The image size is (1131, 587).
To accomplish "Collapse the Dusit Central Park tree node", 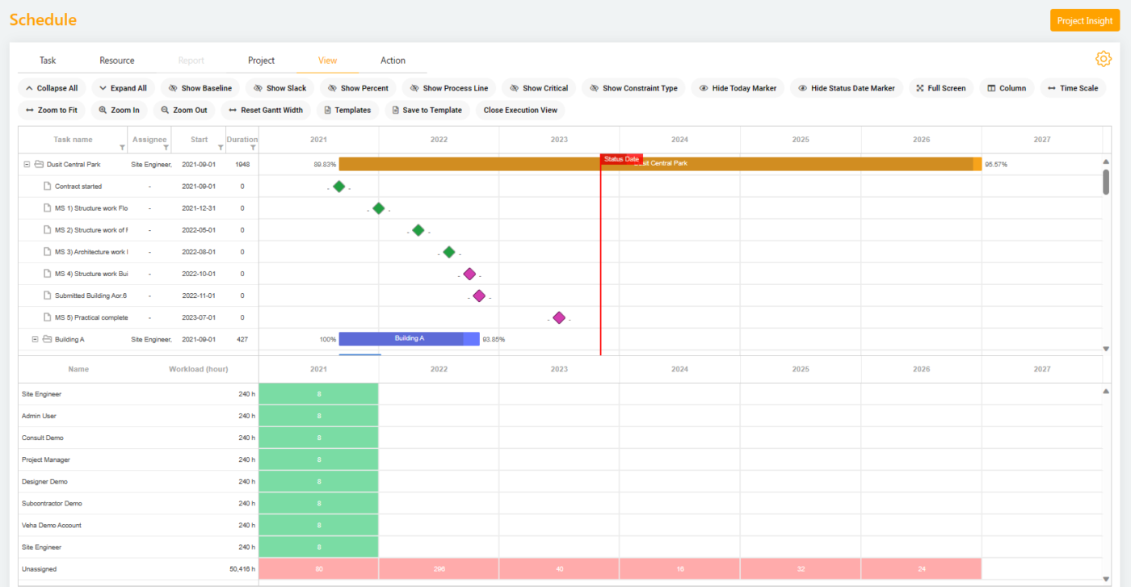I will 27,165.
